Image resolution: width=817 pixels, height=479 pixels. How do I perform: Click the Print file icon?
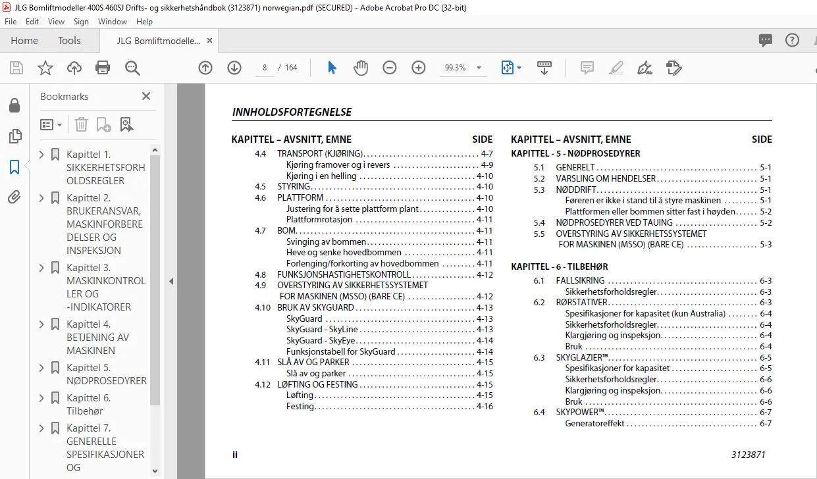[103, 68]
